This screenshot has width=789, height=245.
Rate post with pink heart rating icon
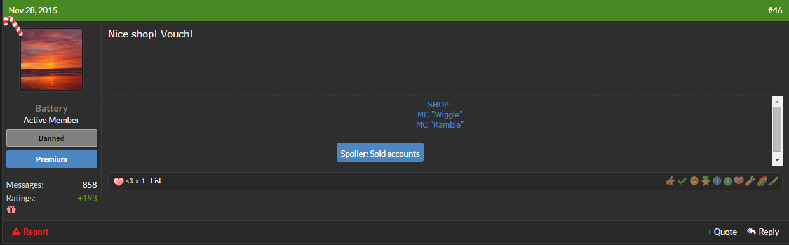click(739, 181)
